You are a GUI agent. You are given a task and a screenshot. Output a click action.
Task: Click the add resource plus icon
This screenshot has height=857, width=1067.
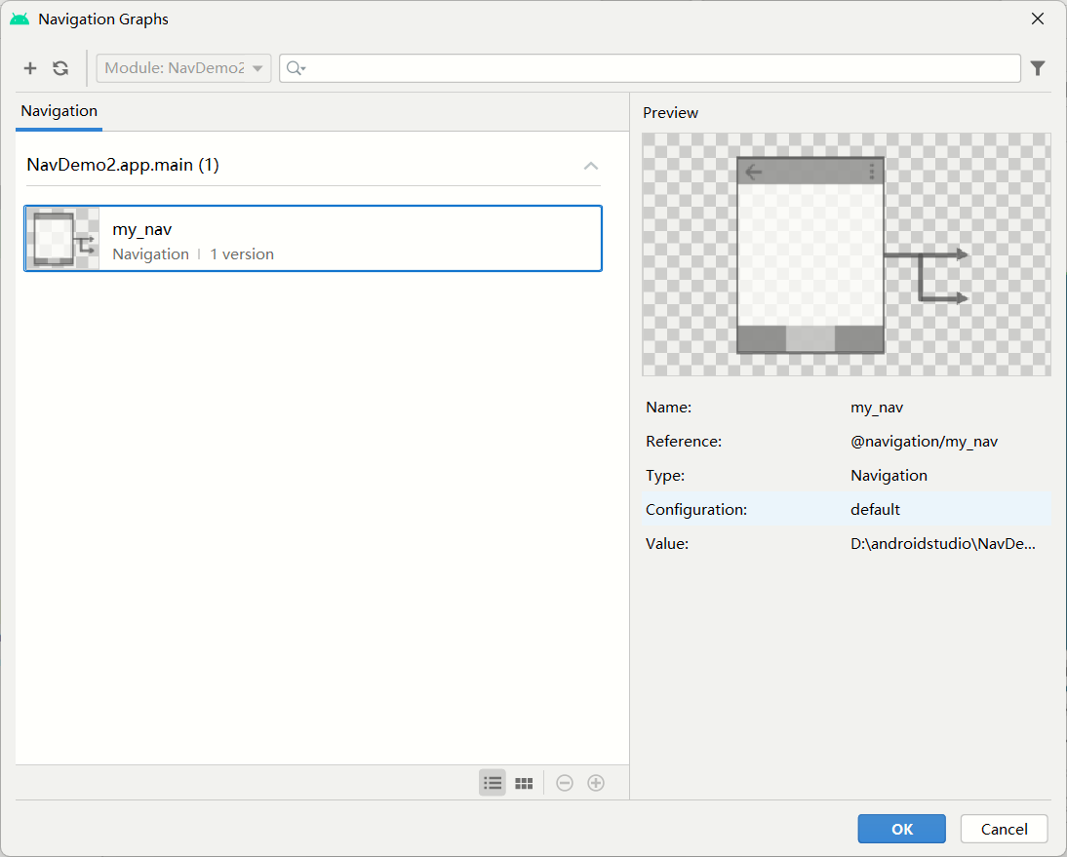[30, 68]
